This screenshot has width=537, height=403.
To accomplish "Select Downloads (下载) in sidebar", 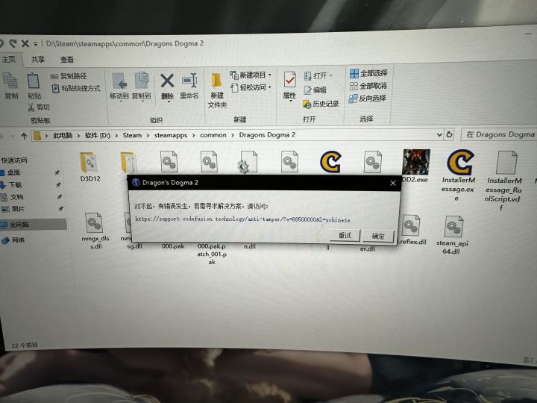I will coord(15,185).
